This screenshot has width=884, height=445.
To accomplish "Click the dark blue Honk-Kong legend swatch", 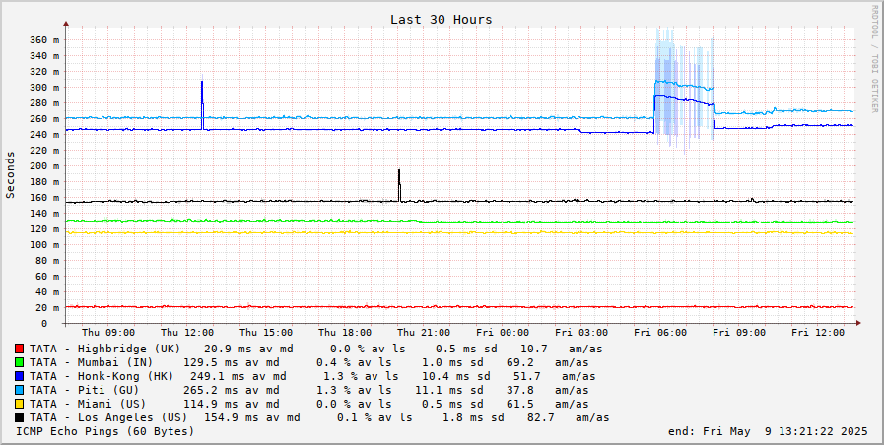I will click(19, 376).
